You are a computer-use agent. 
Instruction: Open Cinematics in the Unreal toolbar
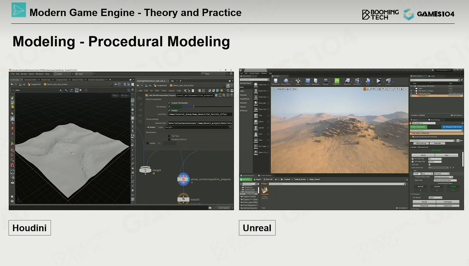(x=357, y=81)
